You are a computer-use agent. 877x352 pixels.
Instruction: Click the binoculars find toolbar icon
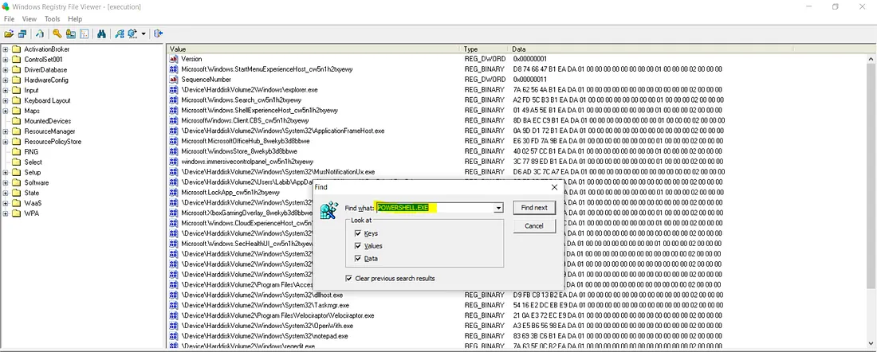pos(101,33)
